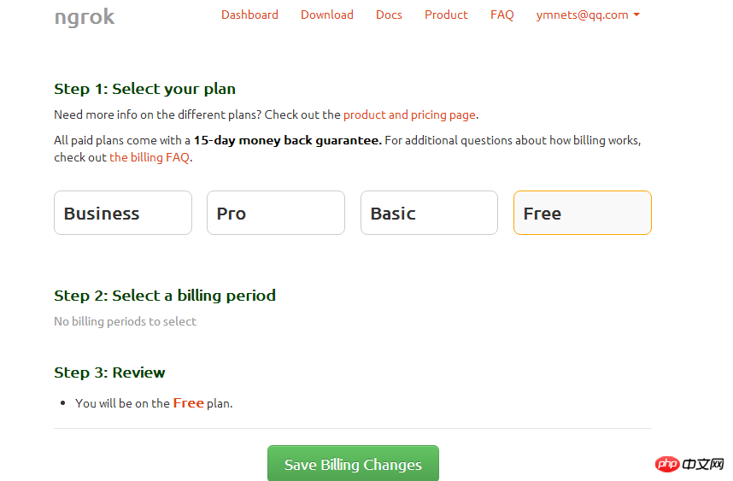Select the Pro plan option
Image resolution: width=733 pixels, height=481 pixels.
pos(276,213)
